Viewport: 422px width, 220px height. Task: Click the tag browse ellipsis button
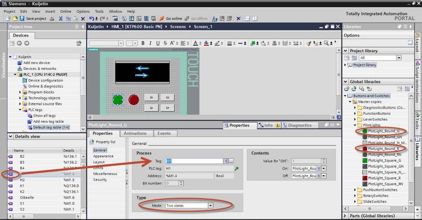231,161
